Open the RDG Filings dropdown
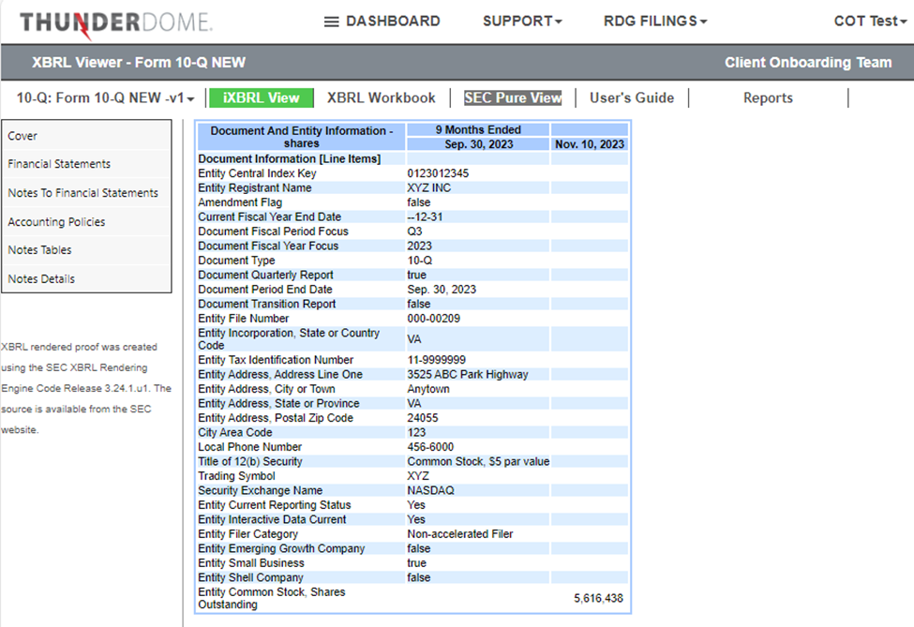 point(655,22)
